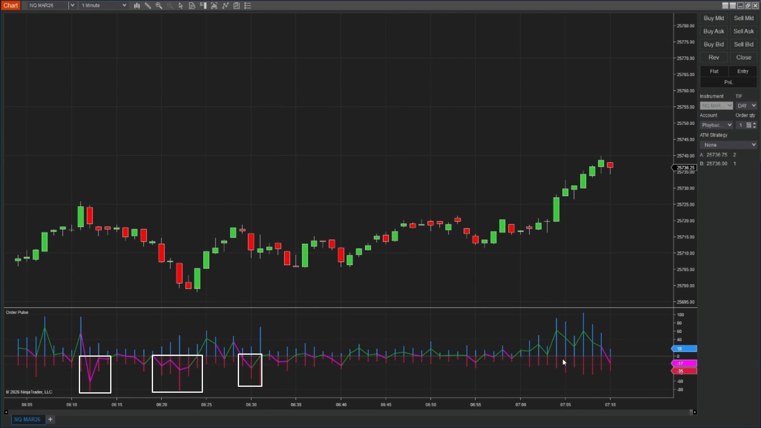
Task: Select the drawing tools pencil icon
Action: tap(148, 6)
